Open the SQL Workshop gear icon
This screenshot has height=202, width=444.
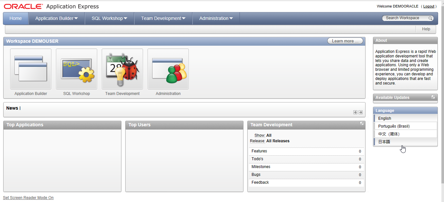click(x=77, y=69)
